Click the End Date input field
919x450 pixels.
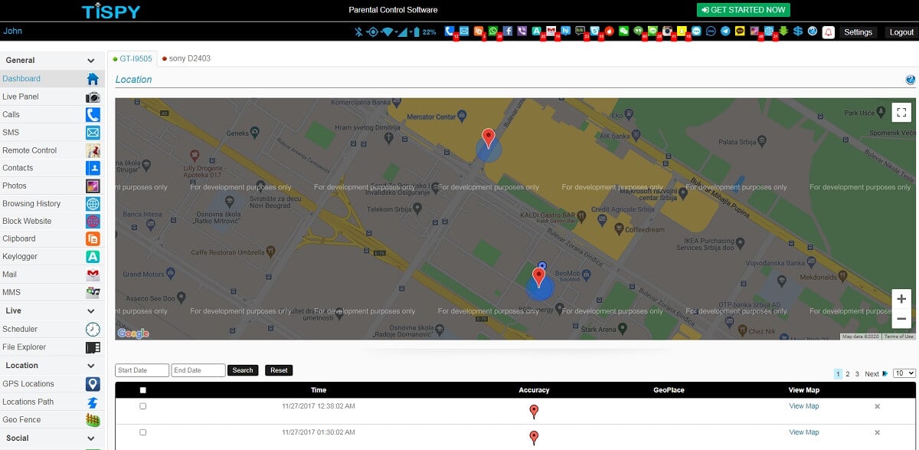click(198, 370)
